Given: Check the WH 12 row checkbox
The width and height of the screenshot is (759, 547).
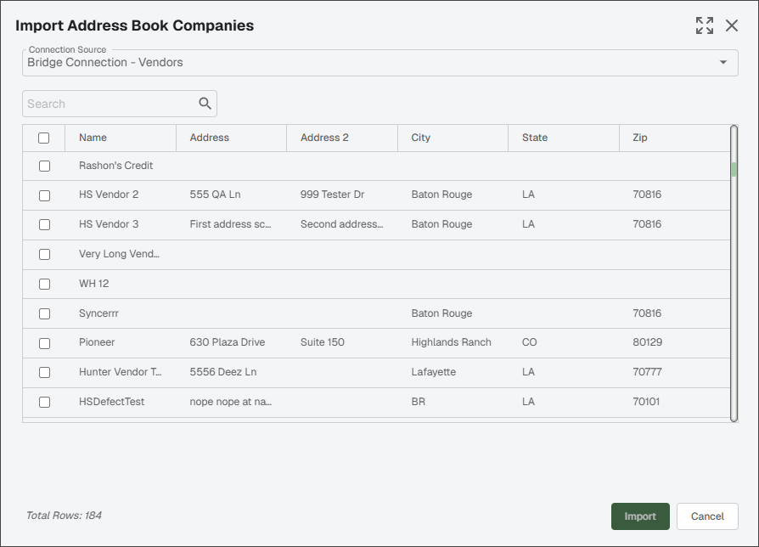Looking at the screenshot, I should click(44, 285).
